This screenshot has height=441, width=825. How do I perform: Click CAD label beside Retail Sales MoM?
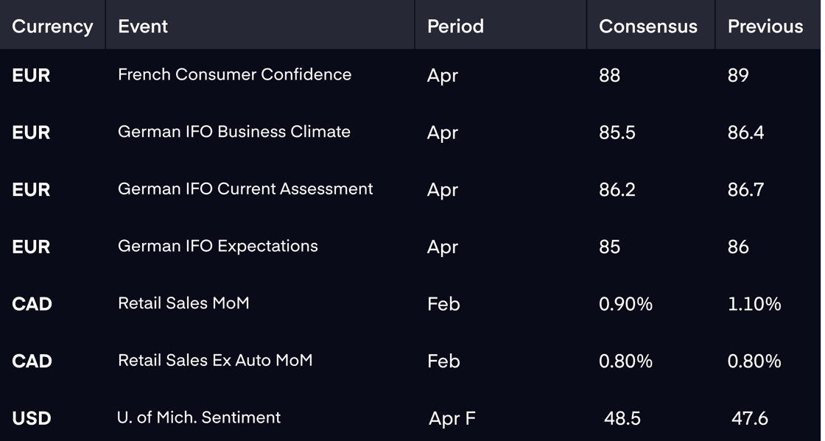(32, 304)
